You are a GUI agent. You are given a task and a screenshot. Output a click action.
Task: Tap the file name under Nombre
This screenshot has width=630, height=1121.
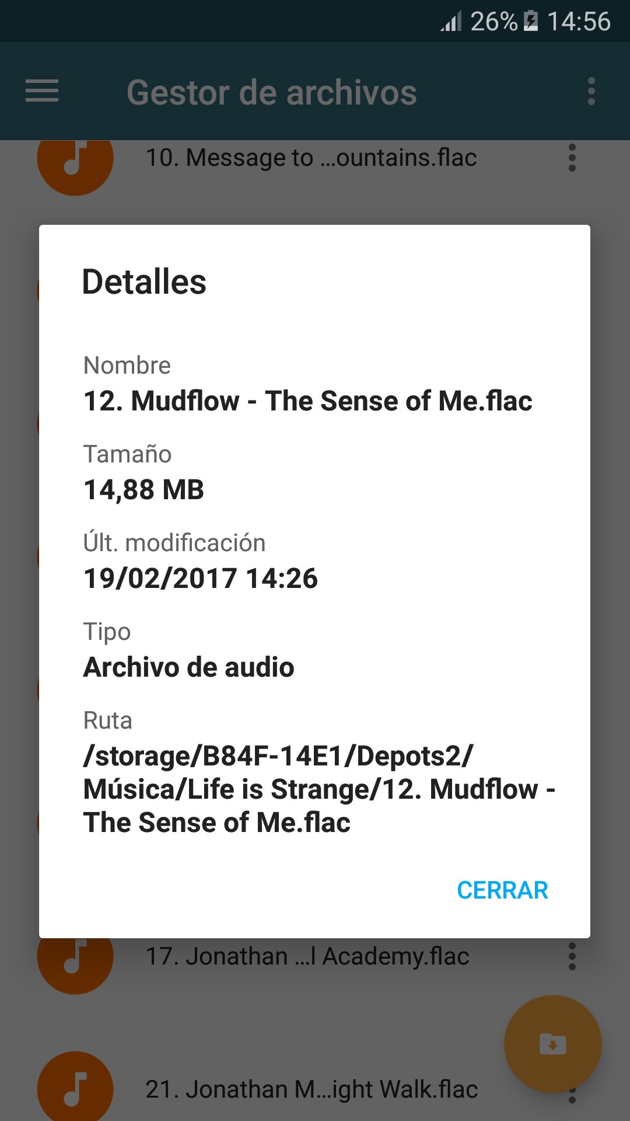pyautogui.click(x=307, y=401)
